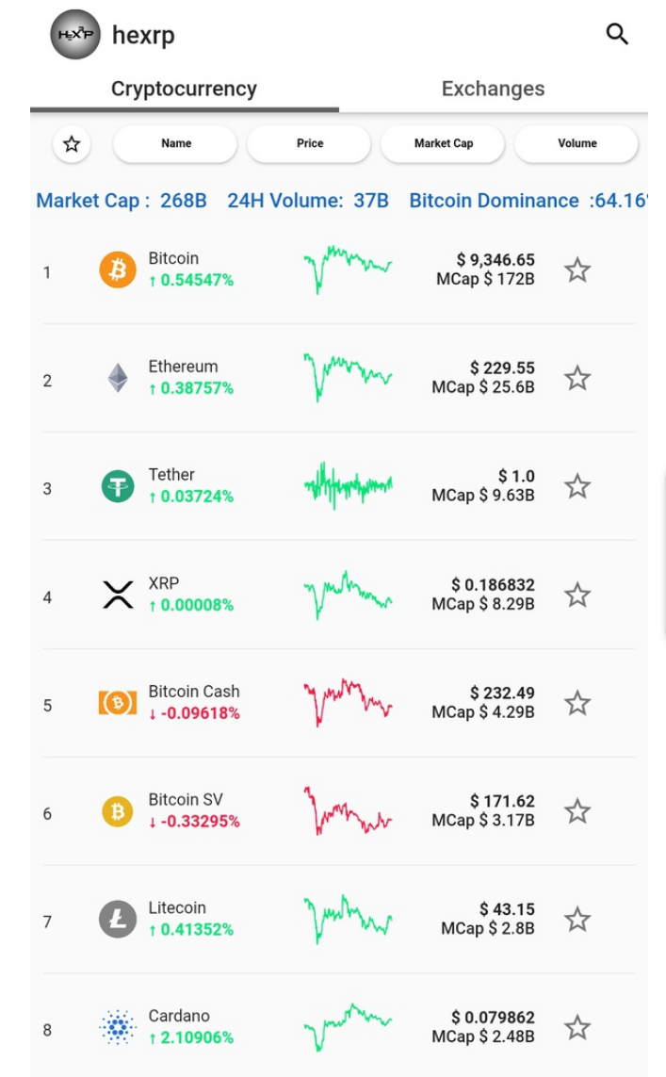The width and height of the screenshot is (666, 1077).
Task: Switch to the Exchanges tab
Action: point(493,89)
